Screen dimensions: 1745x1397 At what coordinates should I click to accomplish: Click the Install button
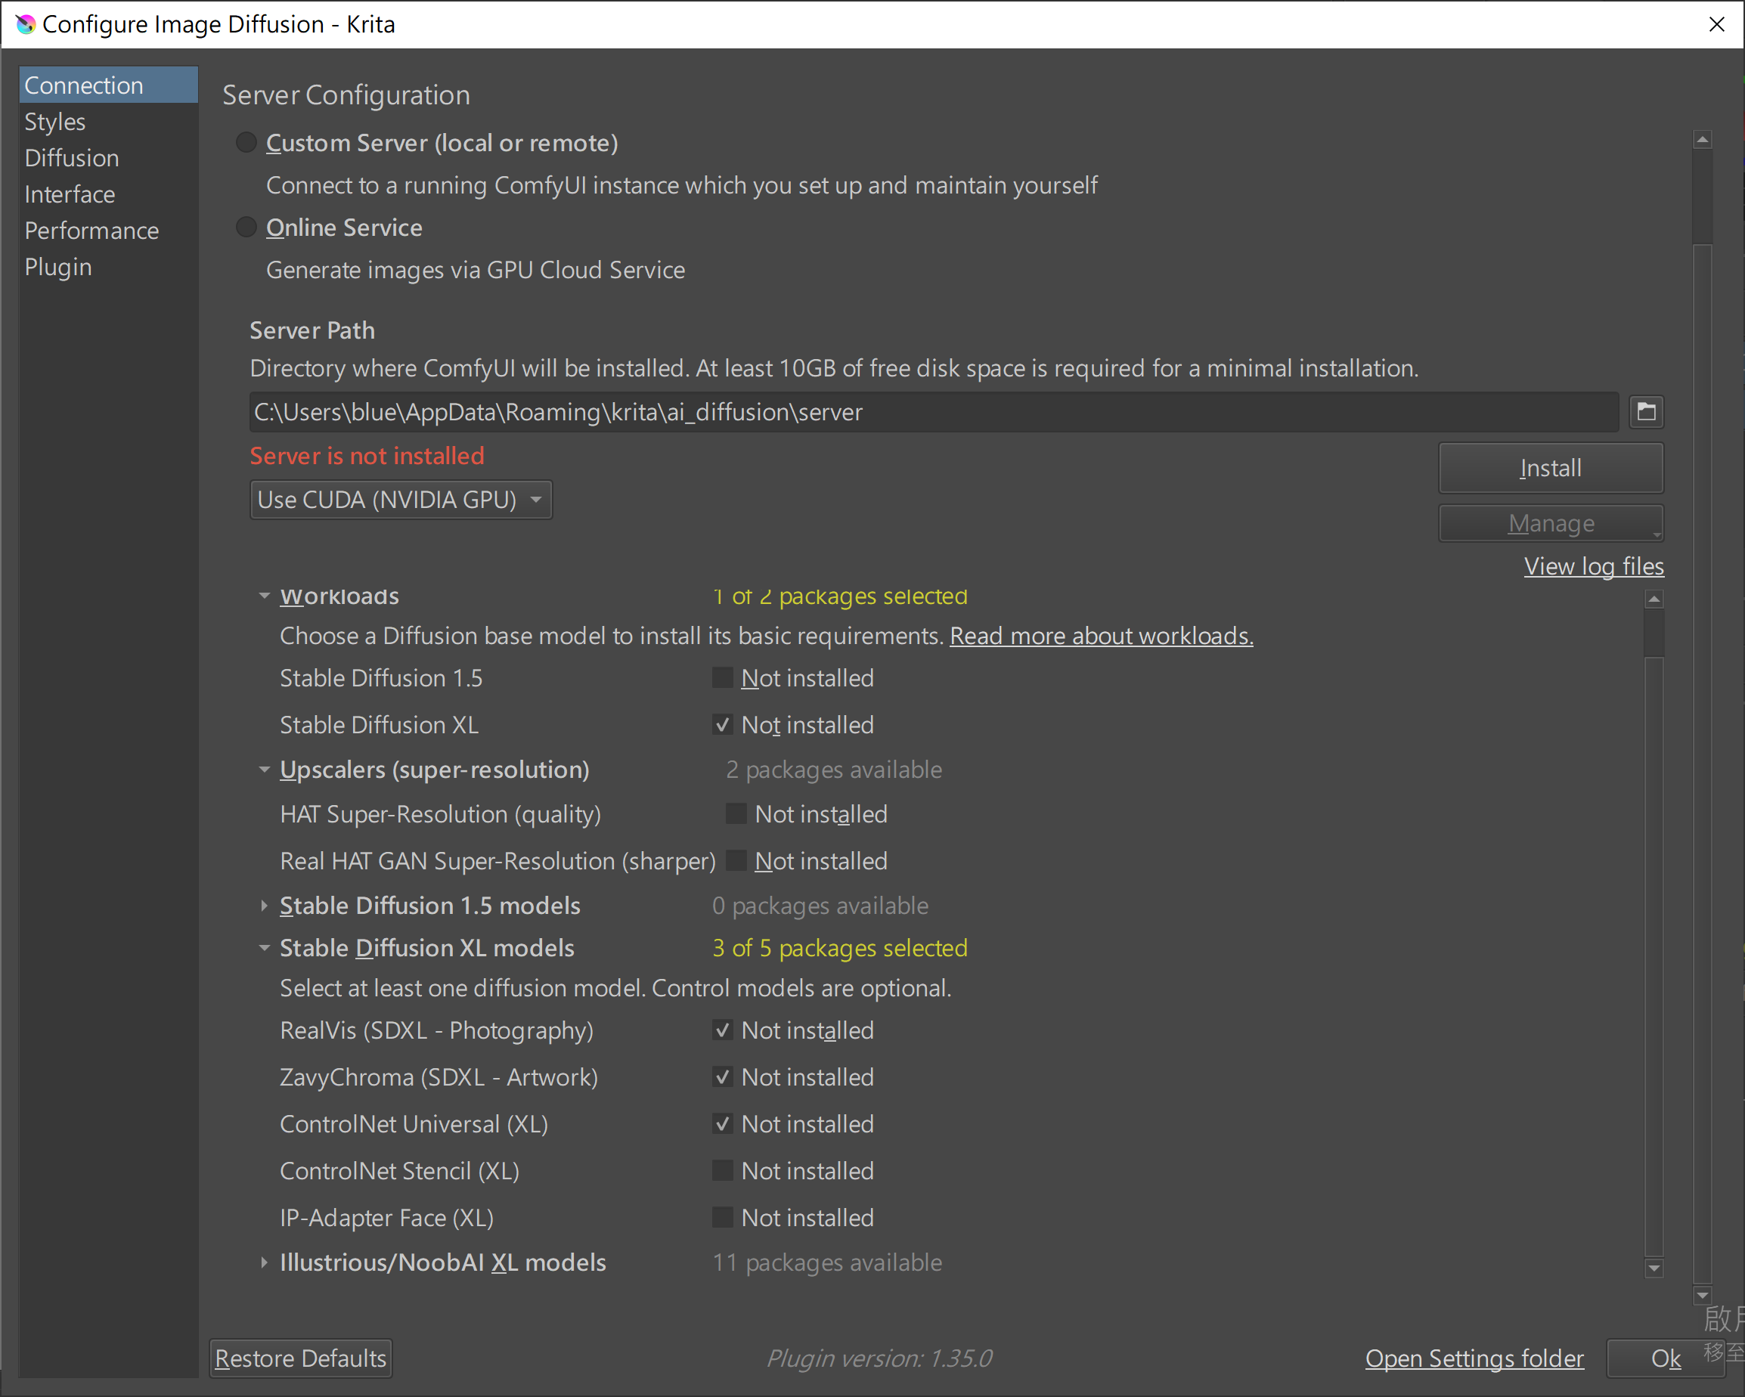(1551, 468)
